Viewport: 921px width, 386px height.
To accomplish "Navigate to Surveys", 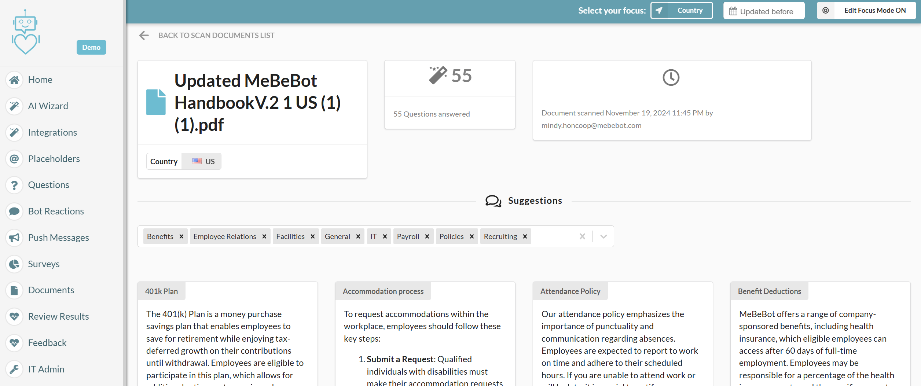I will point(44,264).
